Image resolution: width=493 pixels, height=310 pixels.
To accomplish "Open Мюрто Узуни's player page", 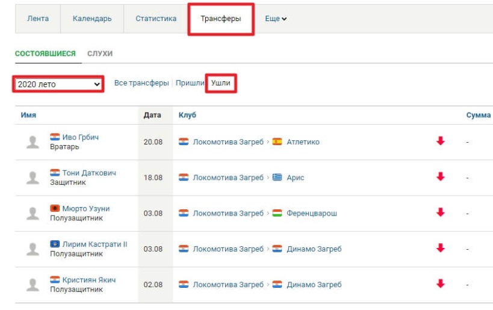I will (86, 208).
